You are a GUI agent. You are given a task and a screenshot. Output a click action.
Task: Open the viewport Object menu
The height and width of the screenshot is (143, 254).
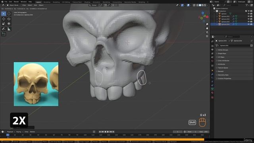pos(41,5)
